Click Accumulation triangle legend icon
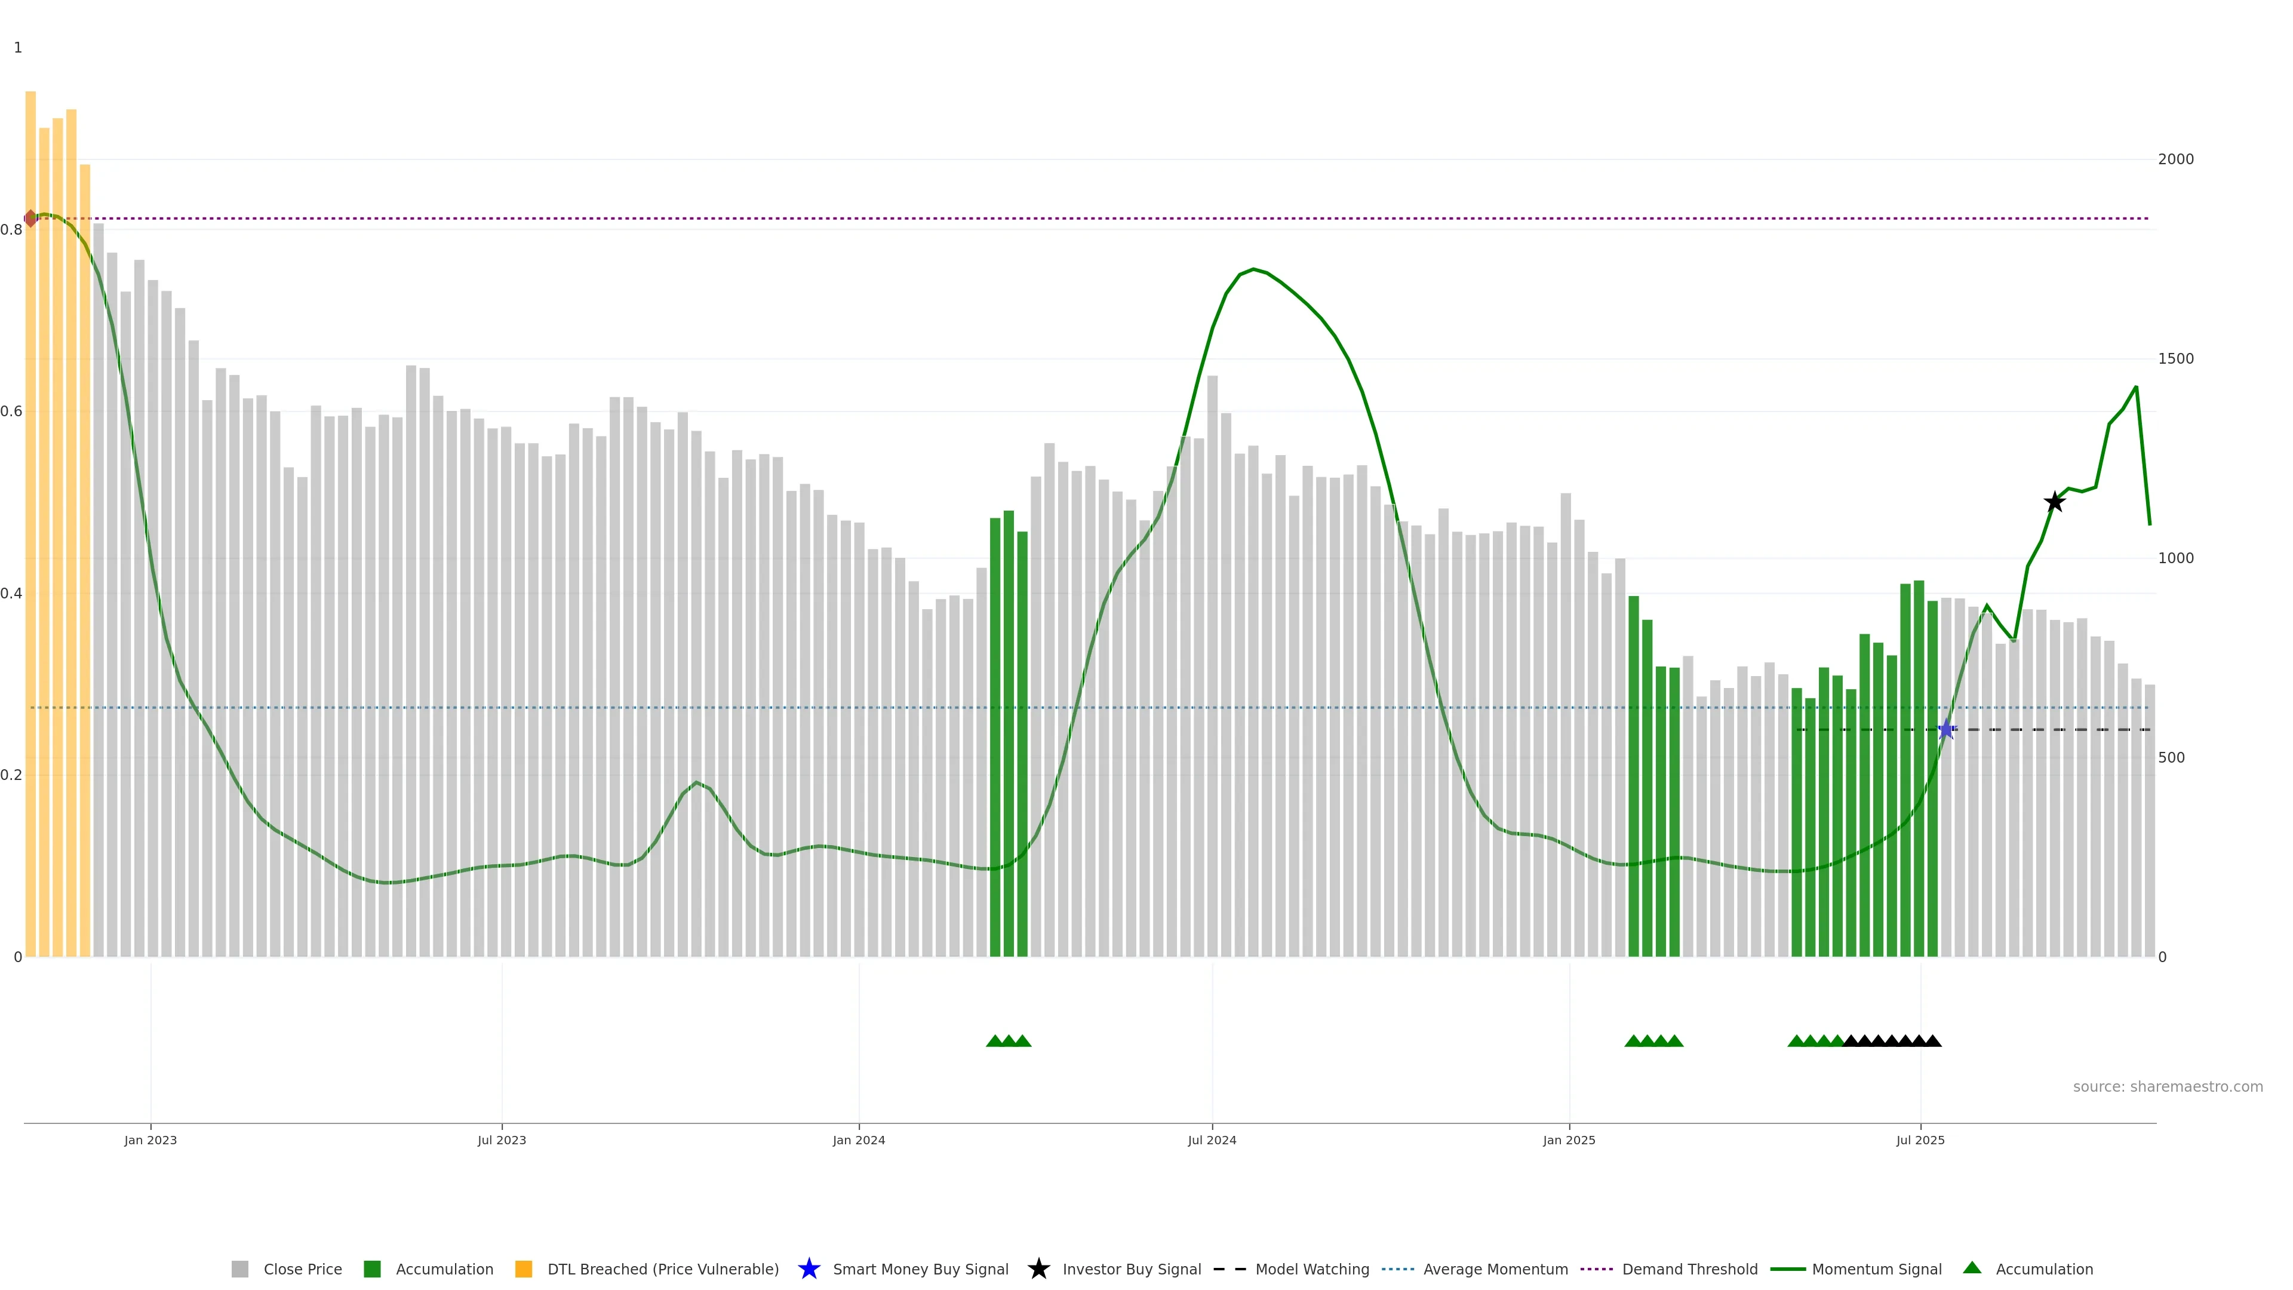Screen dimensions: 2293x1290 [x=1972, y=1268]
